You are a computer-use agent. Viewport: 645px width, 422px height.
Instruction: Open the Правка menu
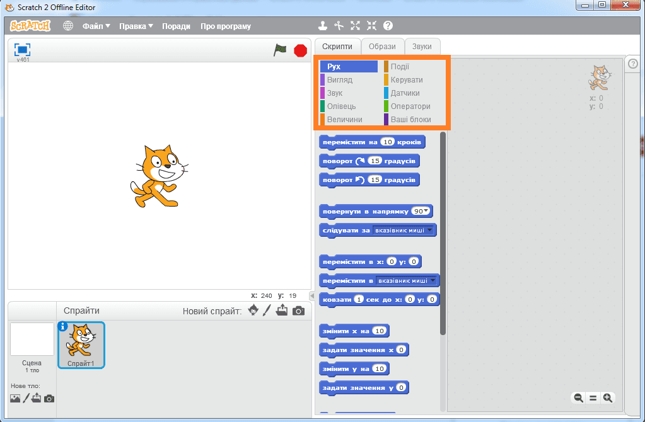tap(136, 26)
